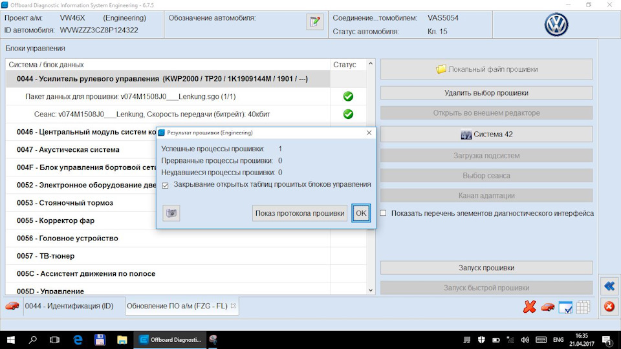Enable show diagnostic interface elements list
This screenshot has width=621, height=349.
(383, 213)
